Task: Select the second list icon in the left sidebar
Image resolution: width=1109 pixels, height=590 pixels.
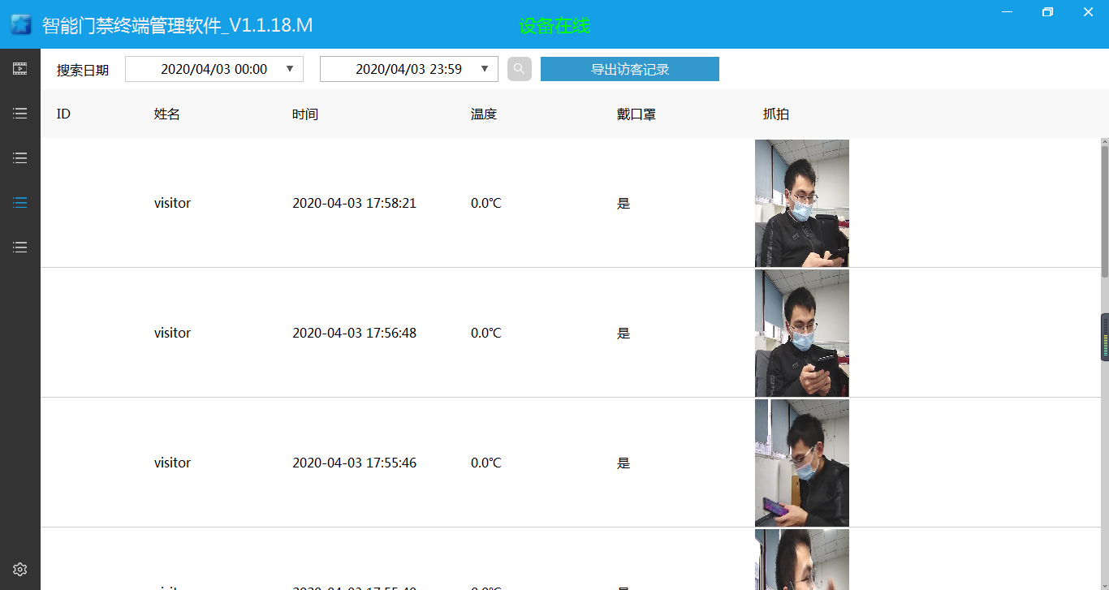Action: pos(20,158)
